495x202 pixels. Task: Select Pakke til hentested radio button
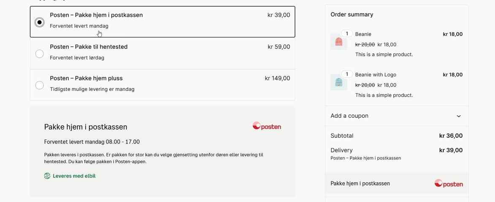point(40,54)
